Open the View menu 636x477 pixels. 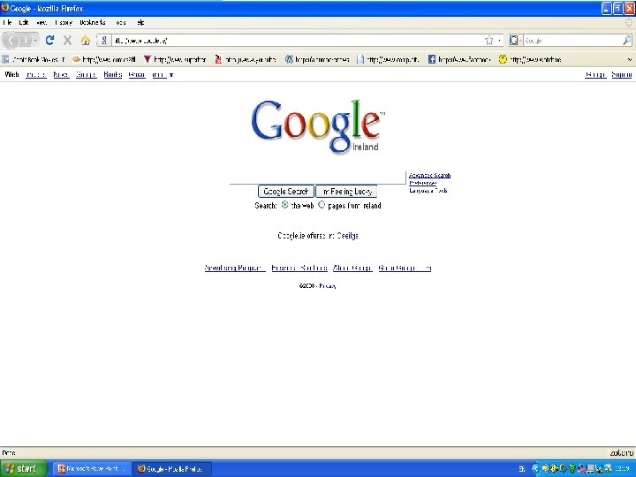tap(42, 23)
